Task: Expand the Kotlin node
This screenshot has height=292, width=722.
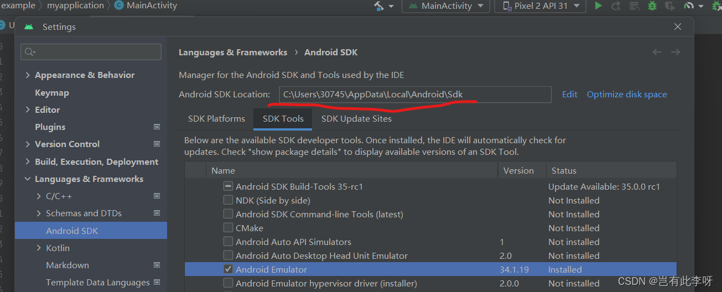Action: (39, 248)
